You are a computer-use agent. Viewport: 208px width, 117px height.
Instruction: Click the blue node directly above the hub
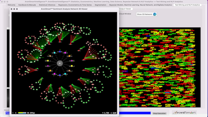coord(60,52)
